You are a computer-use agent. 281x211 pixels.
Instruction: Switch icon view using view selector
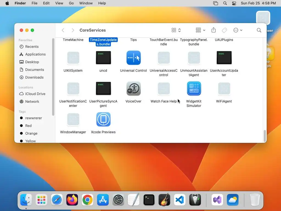tap(176, 30)
